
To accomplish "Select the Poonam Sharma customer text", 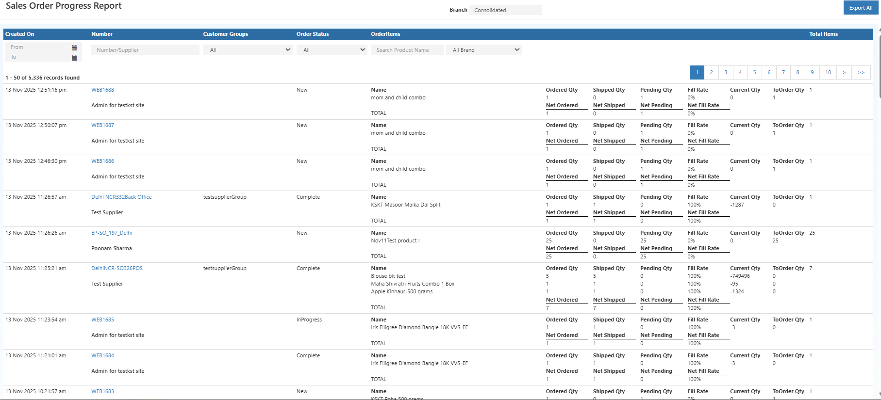I will (x=112, y=248).
